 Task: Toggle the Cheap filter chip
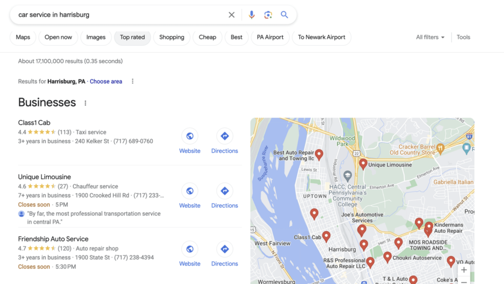tap(207, 37)
